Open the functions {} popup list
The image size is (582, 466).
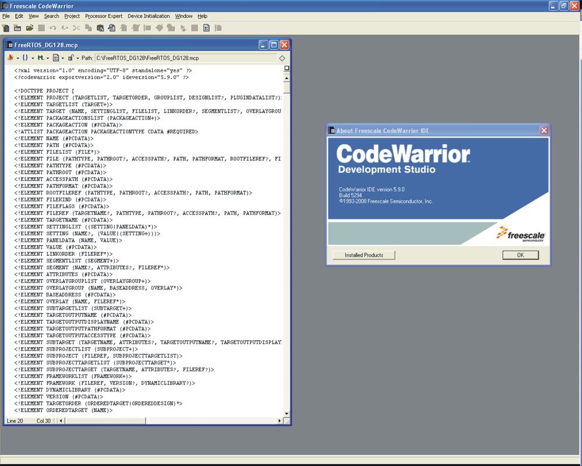pos(27,58)
